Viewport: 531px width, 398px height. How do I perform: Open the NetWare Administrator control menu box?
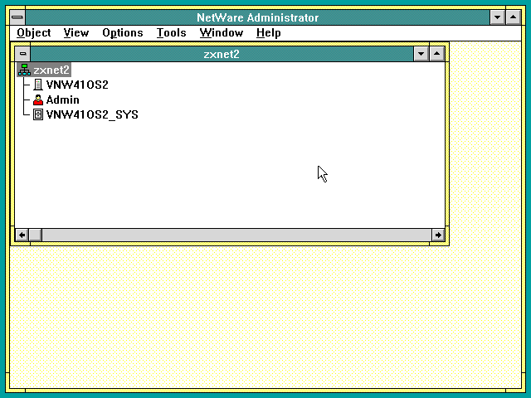click(x=17, y=17)
